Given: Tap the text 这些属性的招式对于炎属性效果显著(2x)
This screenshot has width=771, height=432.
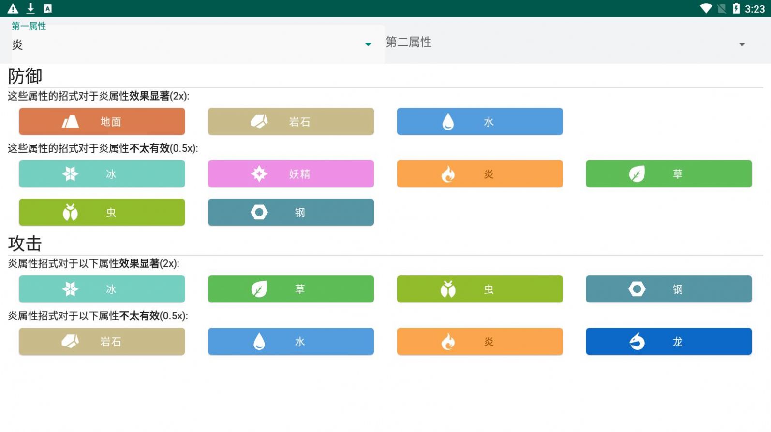Looking at the screenshot, I should coord(99,96).
